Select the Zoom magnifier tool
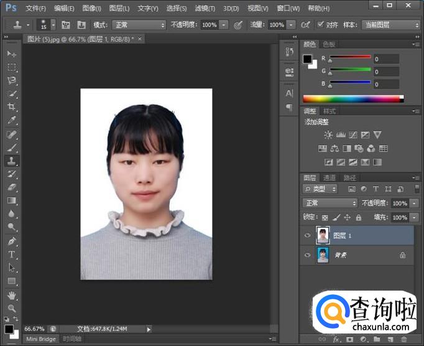The height and width of the screenshot is (346, 424). point(12,308)
